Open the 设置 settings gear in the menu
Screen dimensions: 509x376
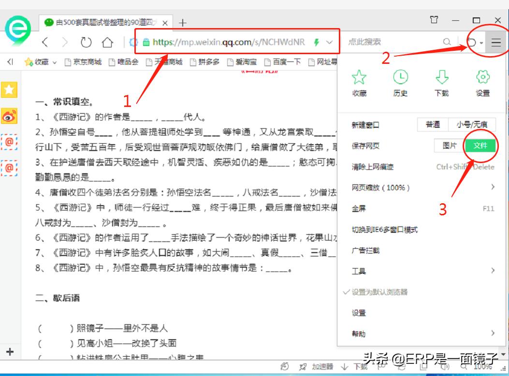pos(482,82)
